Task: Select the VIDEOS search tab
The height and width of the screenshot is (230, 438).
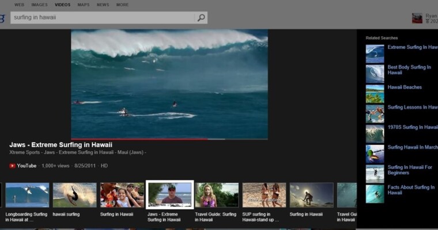Action: (63, 5)
